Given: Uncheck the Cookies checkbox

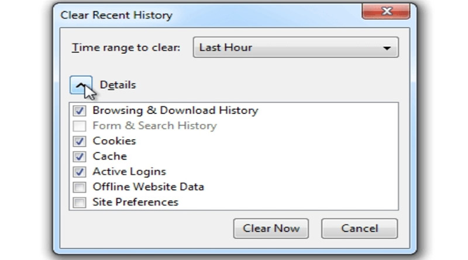Looking at the screenshot, I should (79, 141).
